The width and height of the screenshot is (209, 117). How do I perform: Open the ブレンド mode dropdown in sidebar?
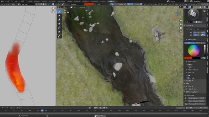pyautogui.click(x=199, y=29)
